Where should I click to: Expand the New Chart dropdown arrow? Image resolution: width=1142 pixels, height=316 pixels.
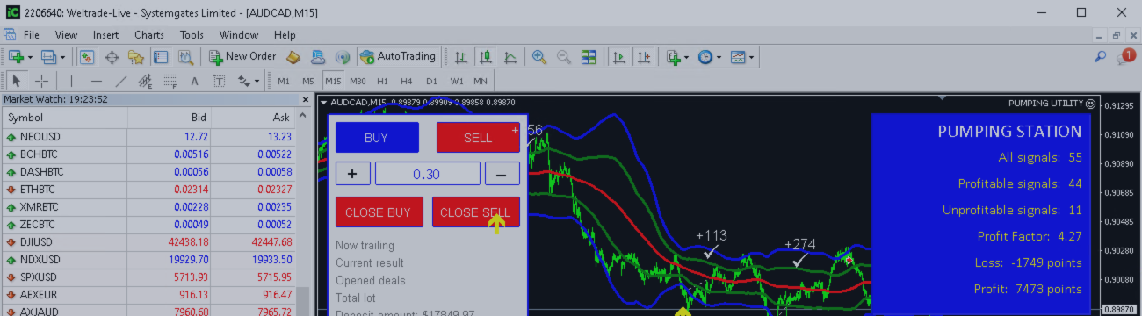[30, 57]
